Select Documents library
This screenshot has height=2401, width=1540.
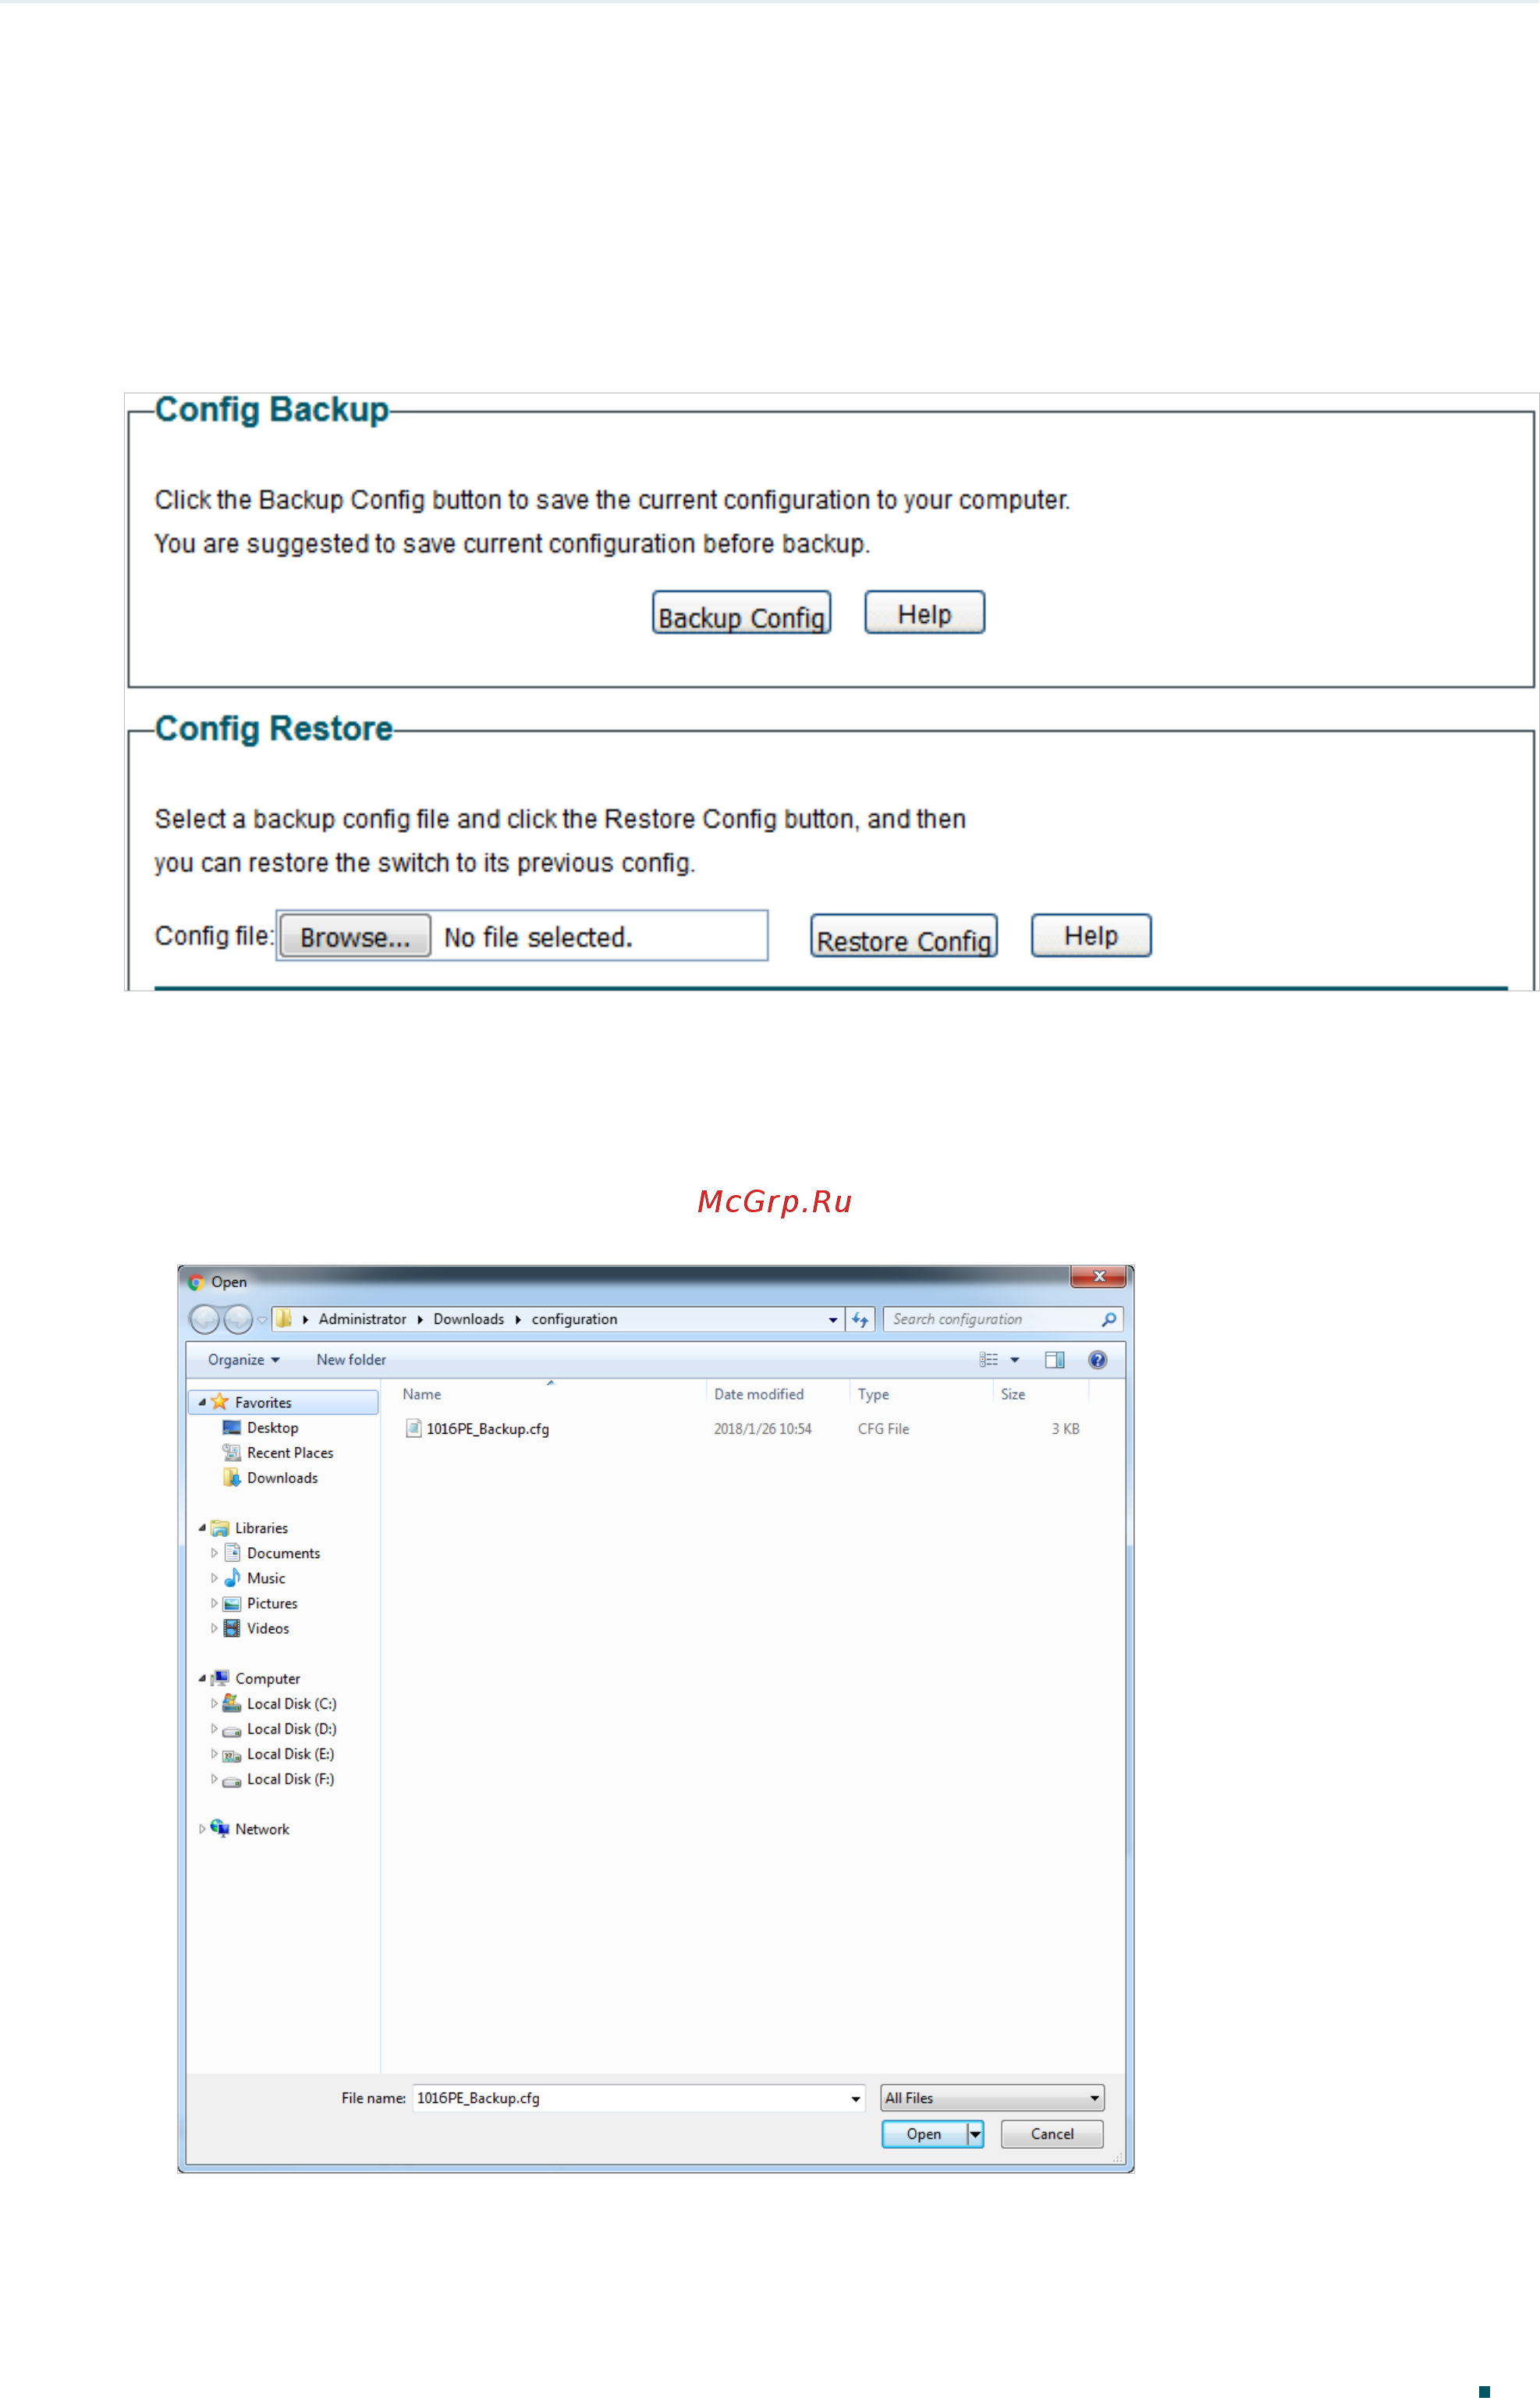coord(283,1553)
